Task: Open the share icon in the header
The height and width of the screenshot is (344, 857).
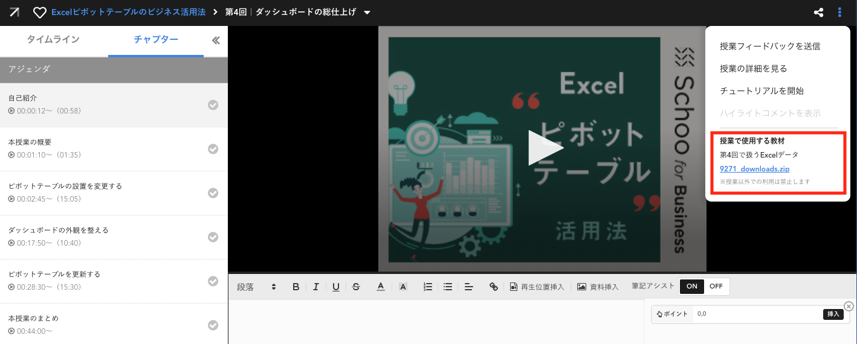Action: (x=819, y=12)
